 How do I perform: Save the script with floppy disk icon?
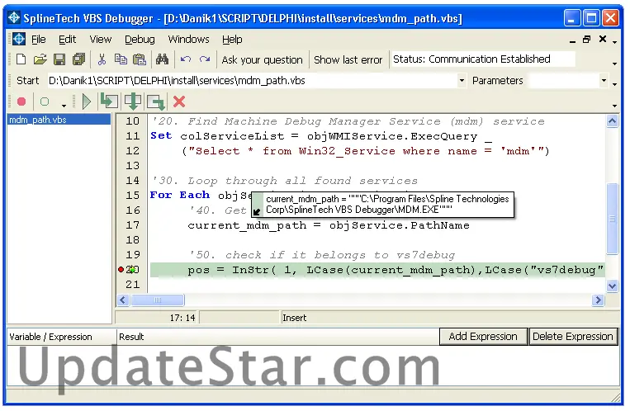tap(59, 59)
